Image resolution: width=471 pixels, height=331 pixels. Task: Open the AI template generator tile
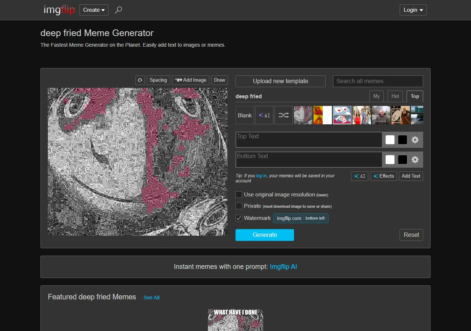point(264,115)
